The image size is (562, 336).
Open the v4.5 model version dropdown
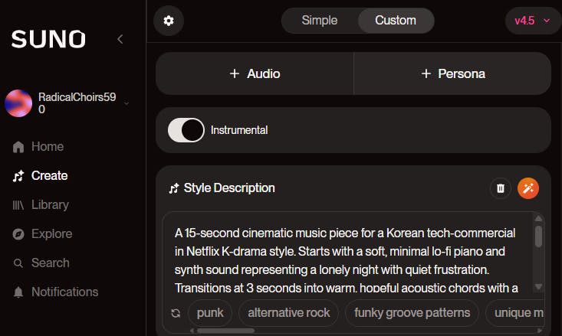[532, 21]
